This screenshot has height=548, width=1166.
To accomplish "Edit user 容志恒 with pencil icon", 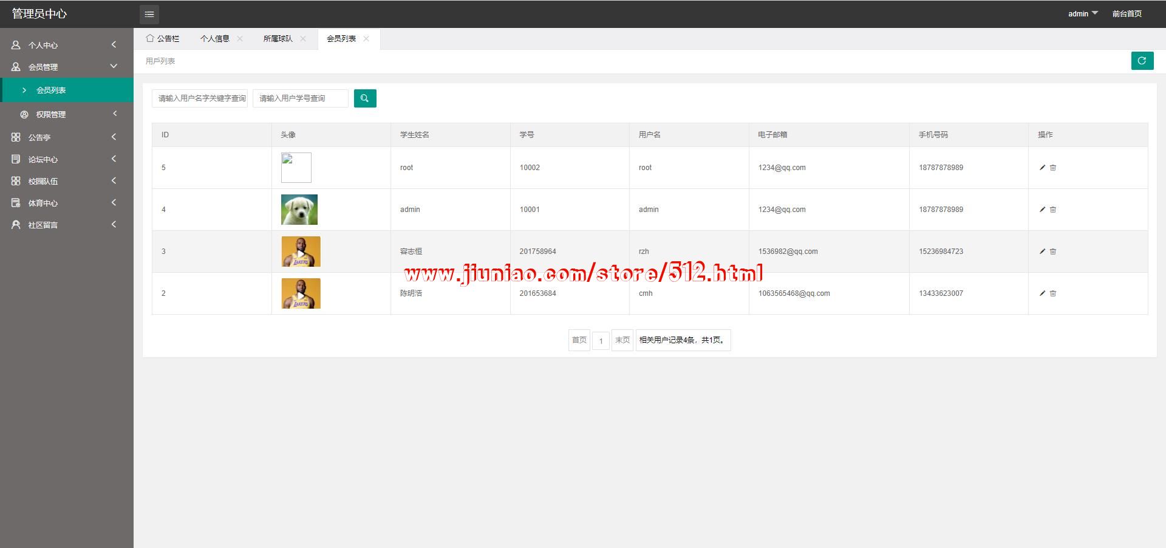I will [x=1042, y=252].
